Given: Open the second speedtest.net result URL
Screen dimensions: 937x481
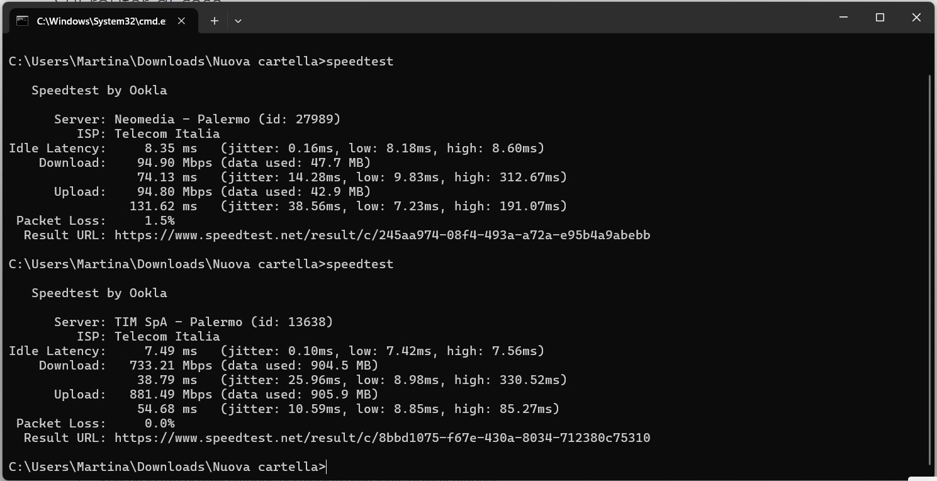Looking at the screenshot, I should pyautogui.click(x=383, y=438).
